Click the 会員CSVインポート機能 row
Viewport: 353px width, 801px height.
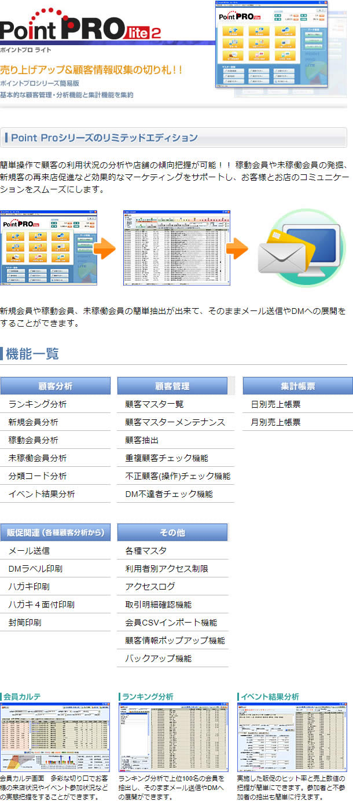(x=173, y=622)
